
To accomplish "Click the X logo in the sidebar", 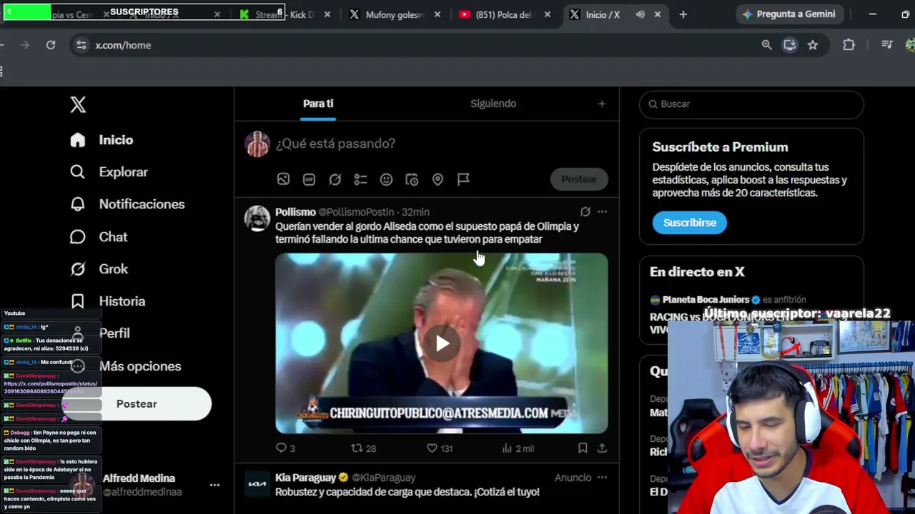I will pyautogui.click(x=78, y=104).
